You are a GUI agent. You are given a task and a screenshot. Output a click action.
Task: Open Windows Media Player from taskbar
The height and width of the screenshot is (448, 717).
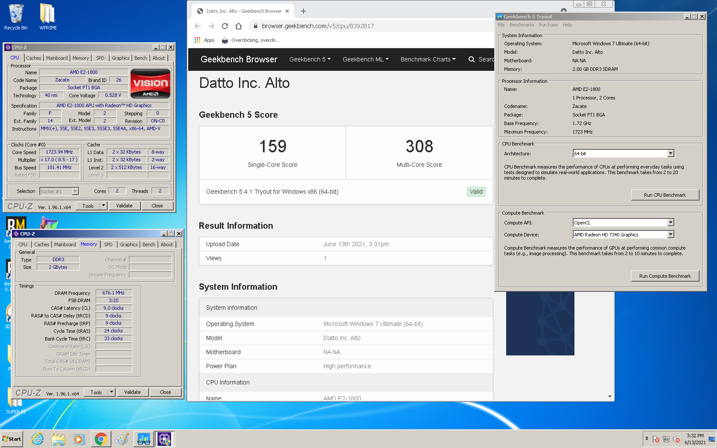click(x=79, y=439)
